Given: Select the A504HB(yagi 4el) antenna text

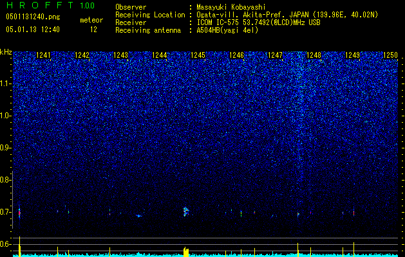Looking at the screenshot, I should (x=227, y=30).
